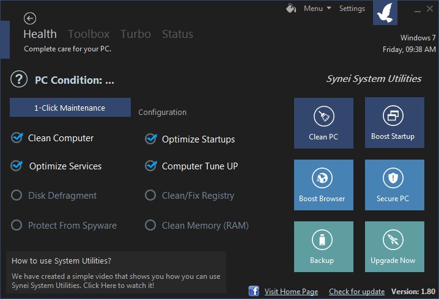Open the Boost Startup tile

(394, 122)
